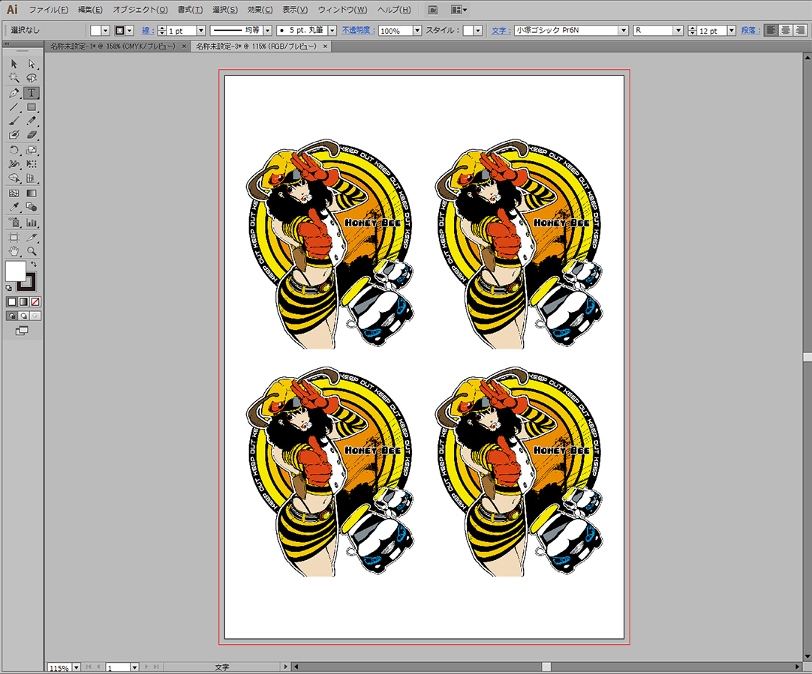Activate the Type tool
The image size is (812, 674).
pyautogui.click(x=32, y=93)
